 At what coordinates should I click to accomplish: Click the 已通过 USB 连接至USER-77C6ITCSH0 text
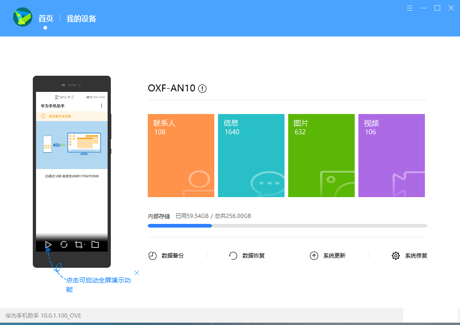coord(72,176)
